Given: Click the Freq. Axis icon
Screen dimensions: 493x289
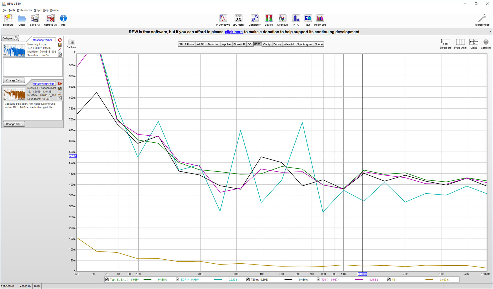Looking at the screenshot, I should tap(460, 42).
